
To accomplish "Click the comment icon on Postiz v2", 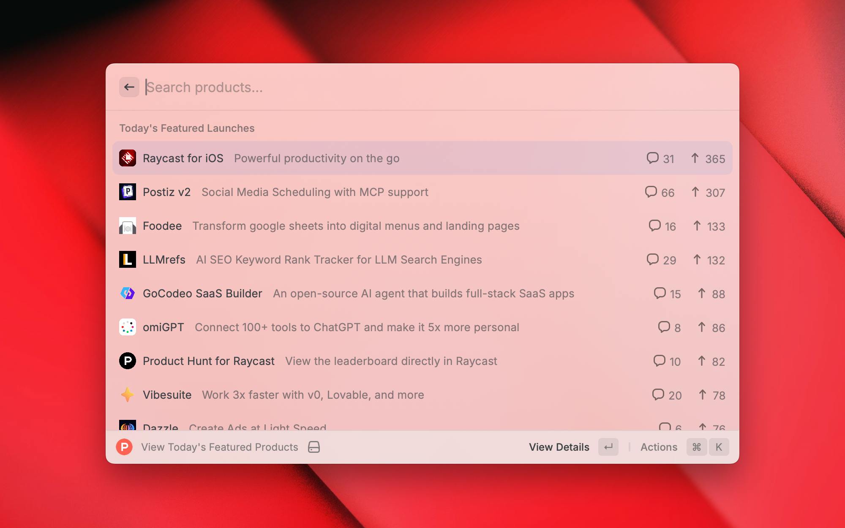I will coord(651,192).
